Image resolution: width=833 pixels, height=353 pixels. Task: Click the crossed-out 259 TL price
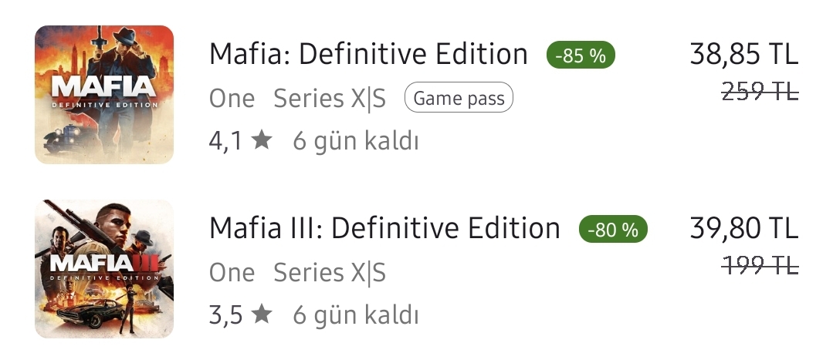(760, 92)
